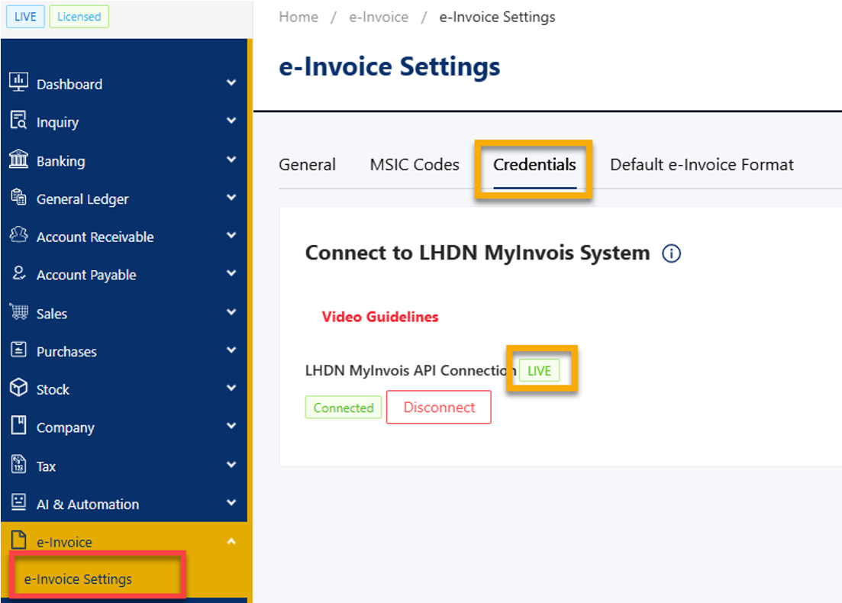Click the Banking building icon
The image size is (842, 603).
coord(19,159)
